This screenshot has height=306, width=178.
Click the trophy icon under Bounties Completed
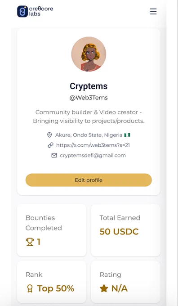coord(30,242)
